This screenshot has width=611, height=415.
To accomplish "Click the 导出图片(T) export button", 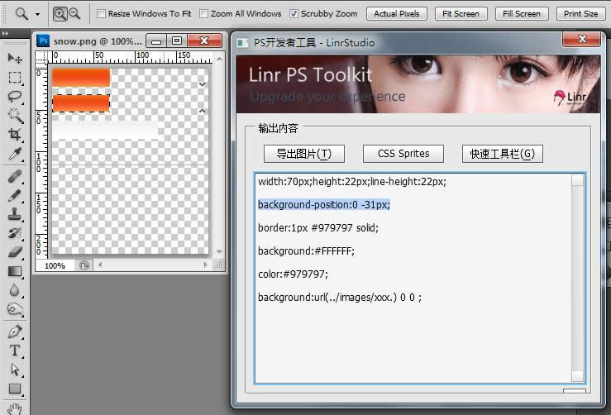I will click(303, 154).
